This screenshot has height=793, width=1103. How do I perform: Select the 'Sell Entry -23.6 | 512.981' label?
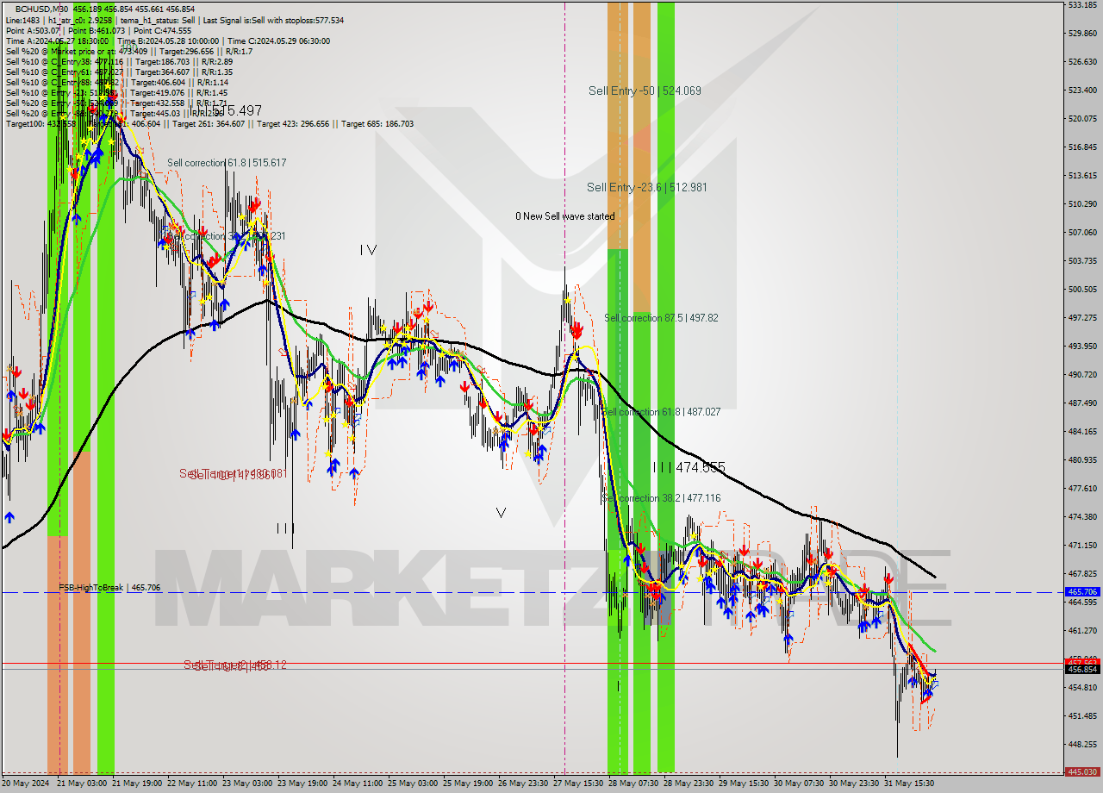[x=646, y=187]
